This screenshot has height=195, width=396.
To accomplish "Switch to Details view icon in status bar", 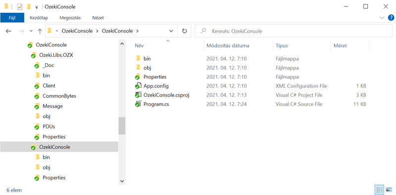I will point(379,190).
